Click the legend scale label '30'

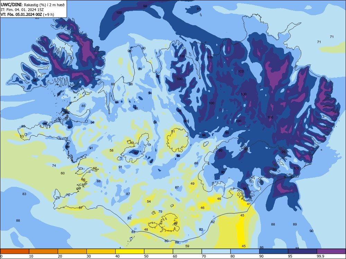(89, 256)
